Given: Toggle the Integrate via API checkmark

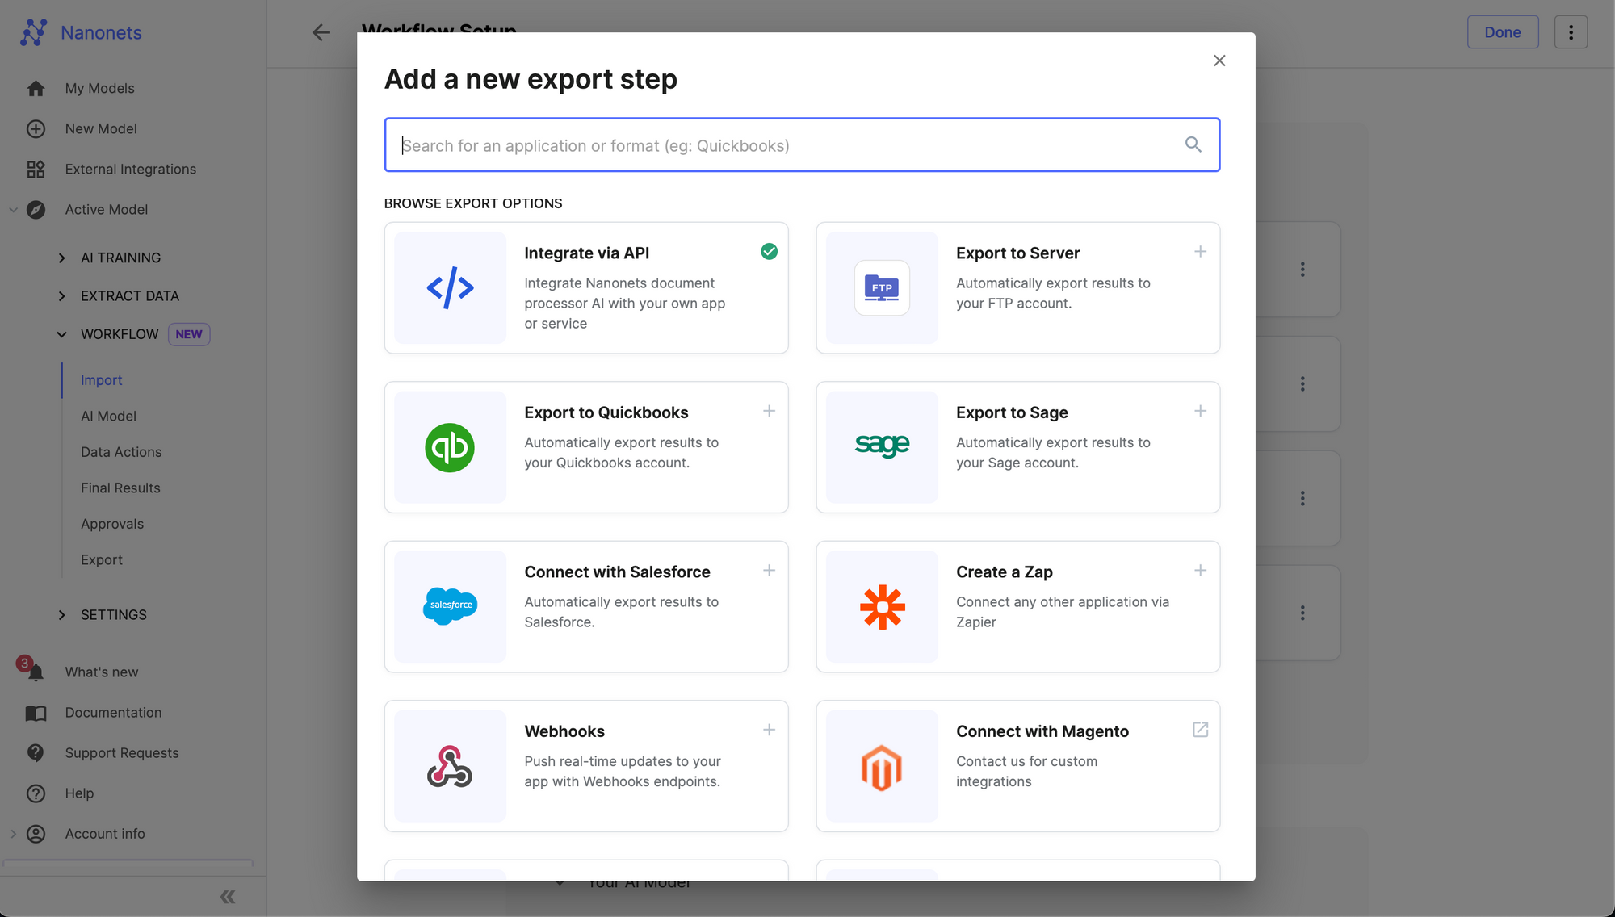Looking at the screenshot, I should click(769, 252).
